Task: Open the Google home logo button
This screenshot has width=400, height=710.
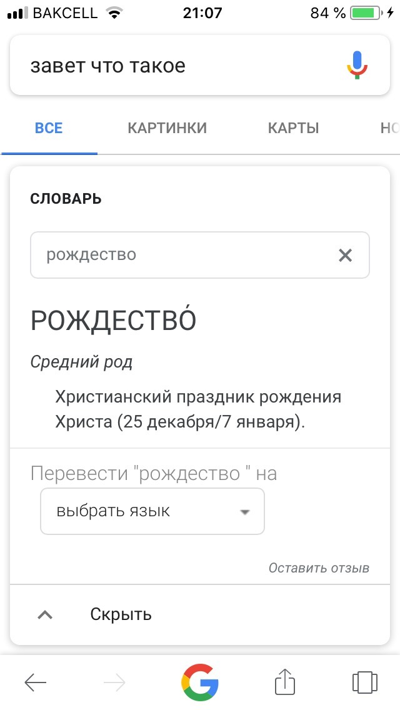Action: 200,682
